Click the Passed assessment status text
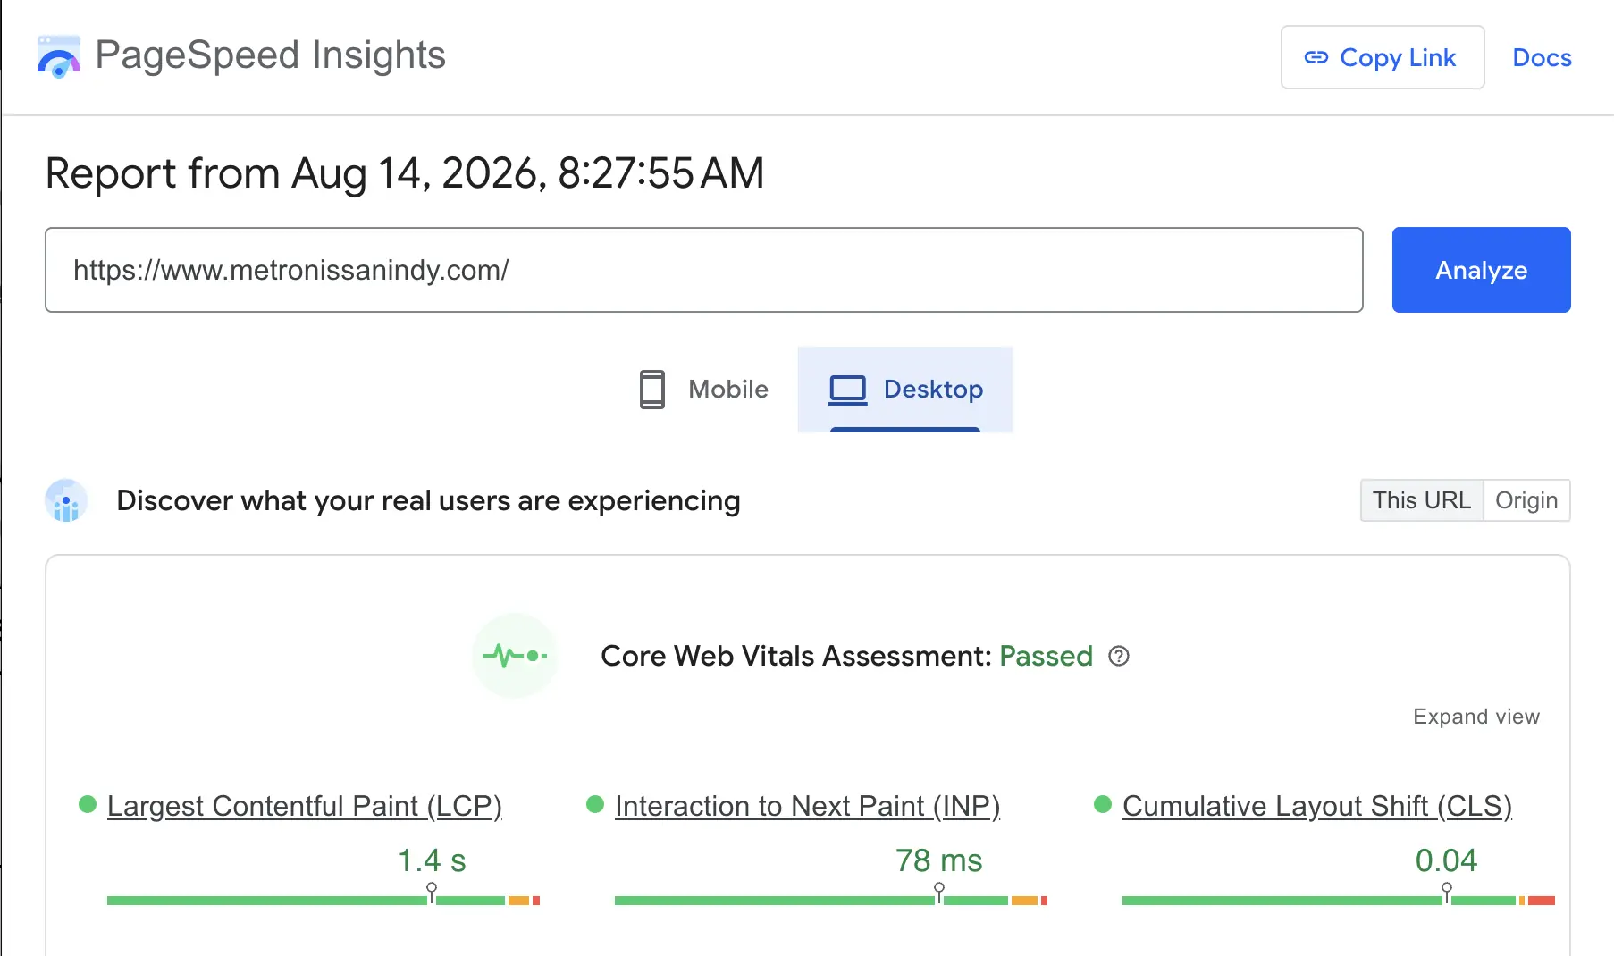Image resolution: width=1614 pixels, height=956 pixels. point(1046,657)
